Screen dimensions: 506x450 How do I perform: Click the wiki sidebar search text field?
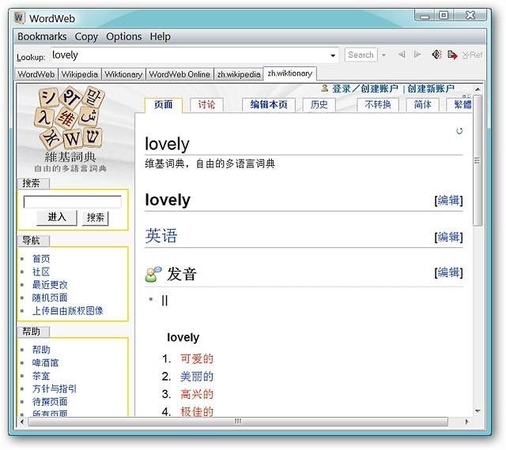click(x=72, y=202)
